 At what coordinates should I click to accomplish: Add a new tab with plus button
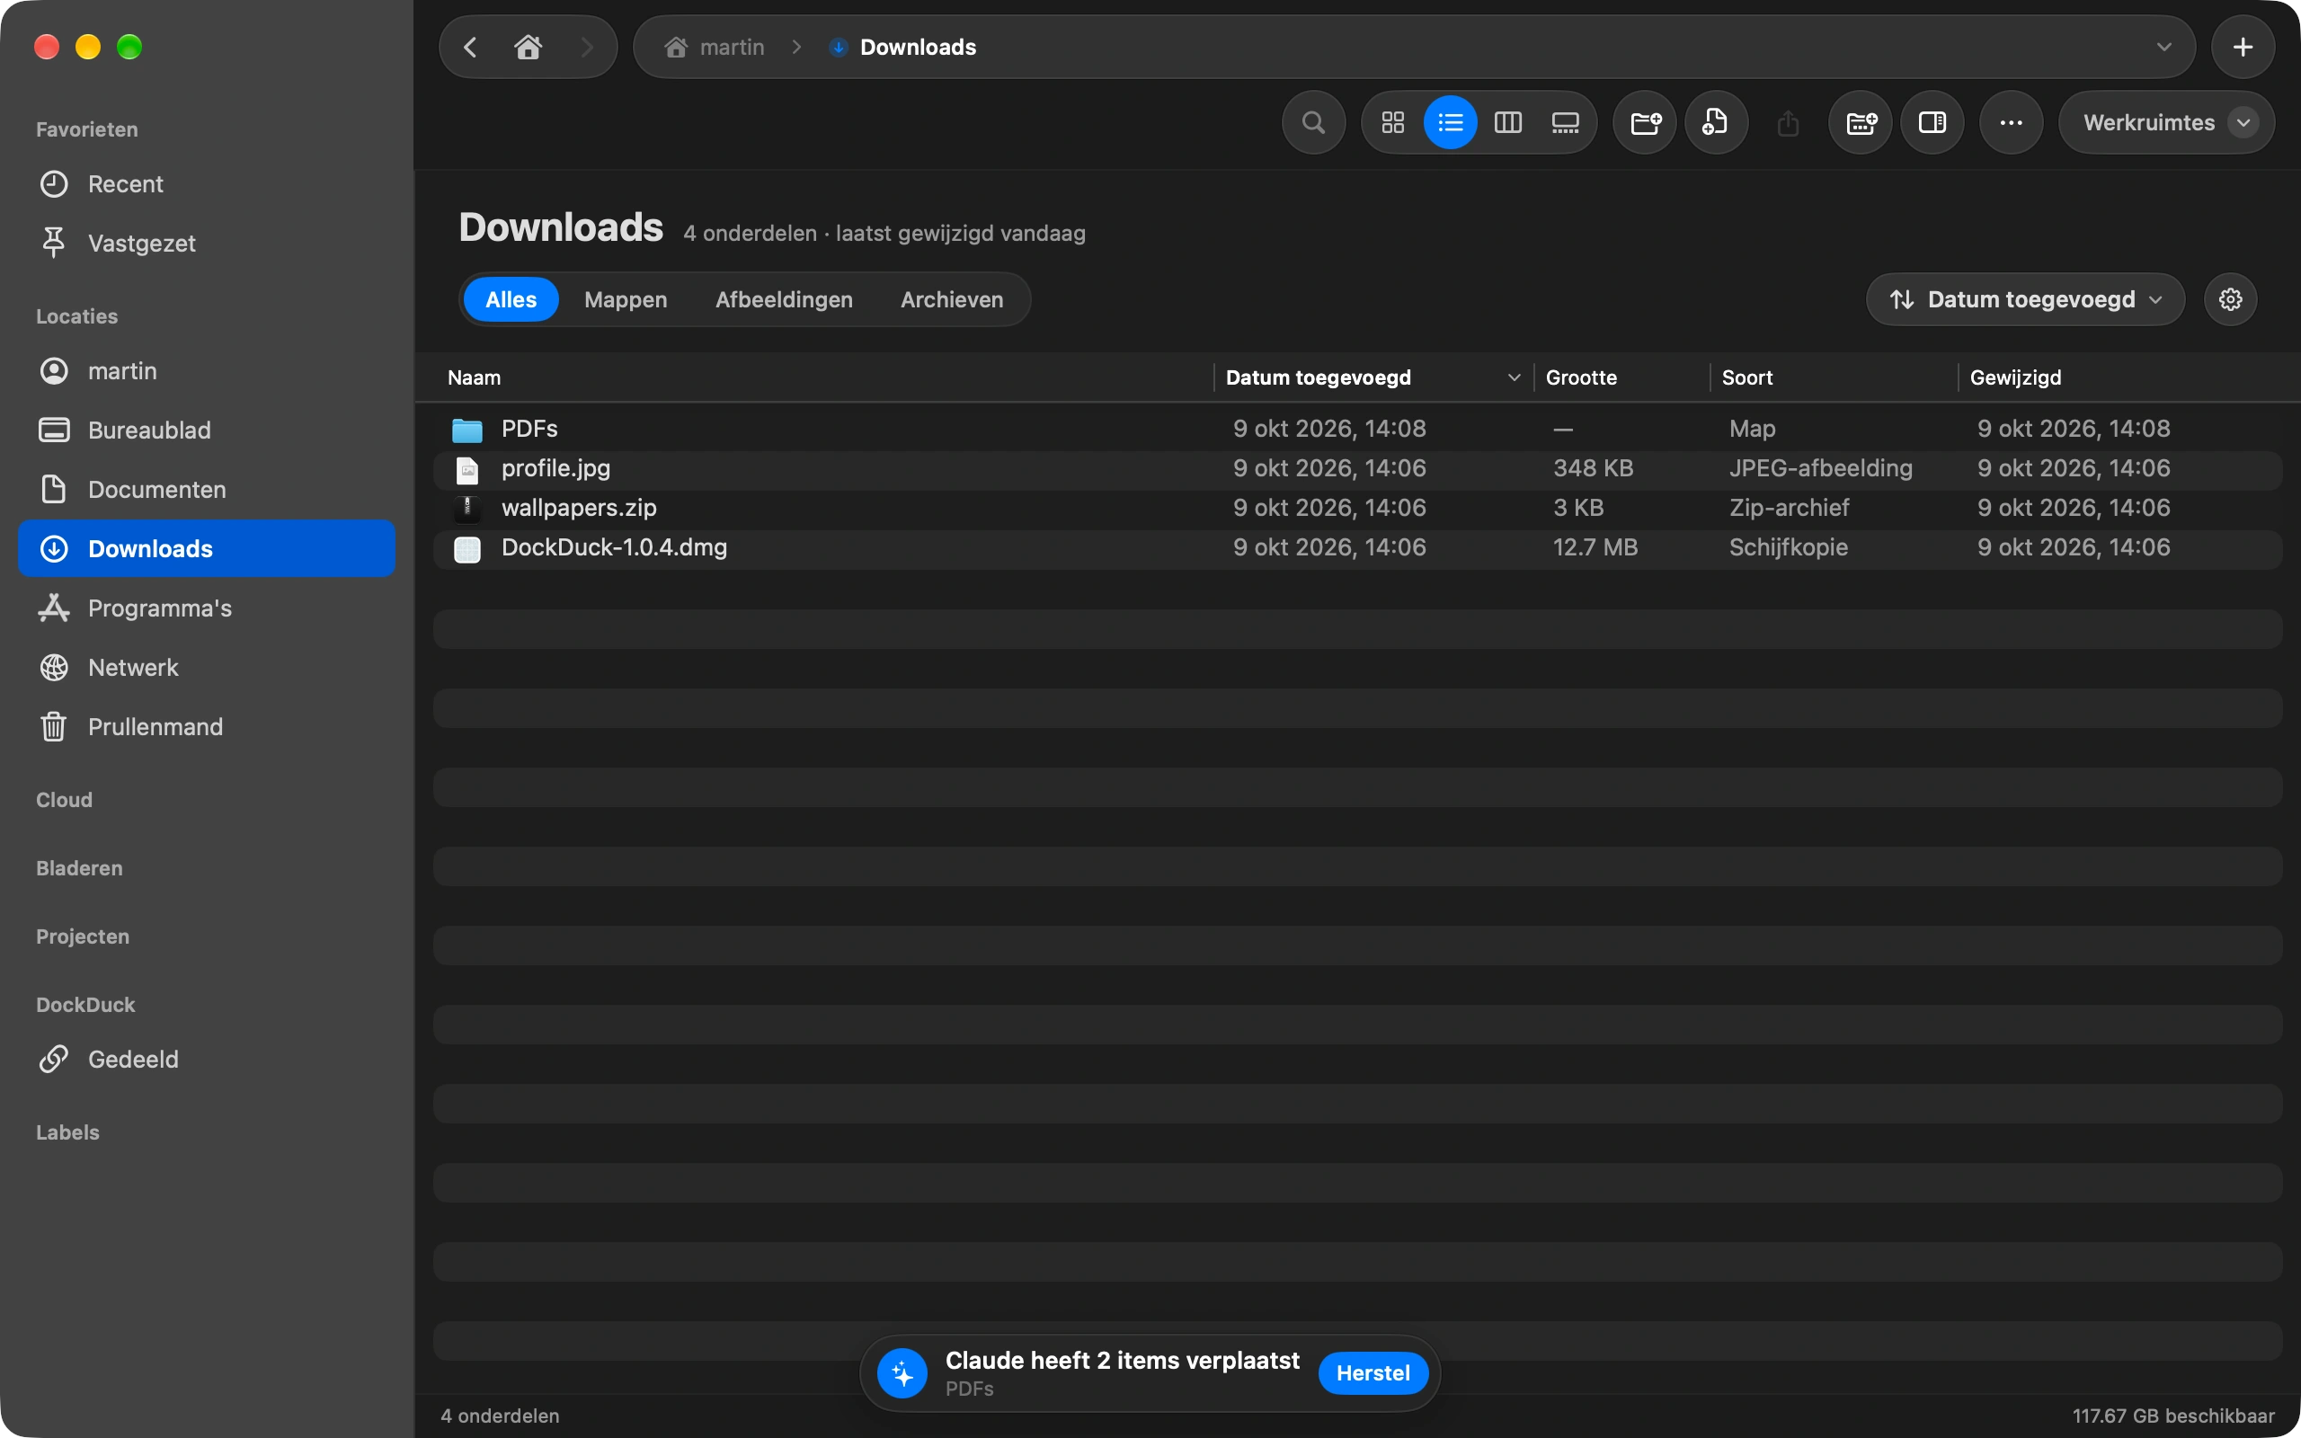coord(2243,47)
